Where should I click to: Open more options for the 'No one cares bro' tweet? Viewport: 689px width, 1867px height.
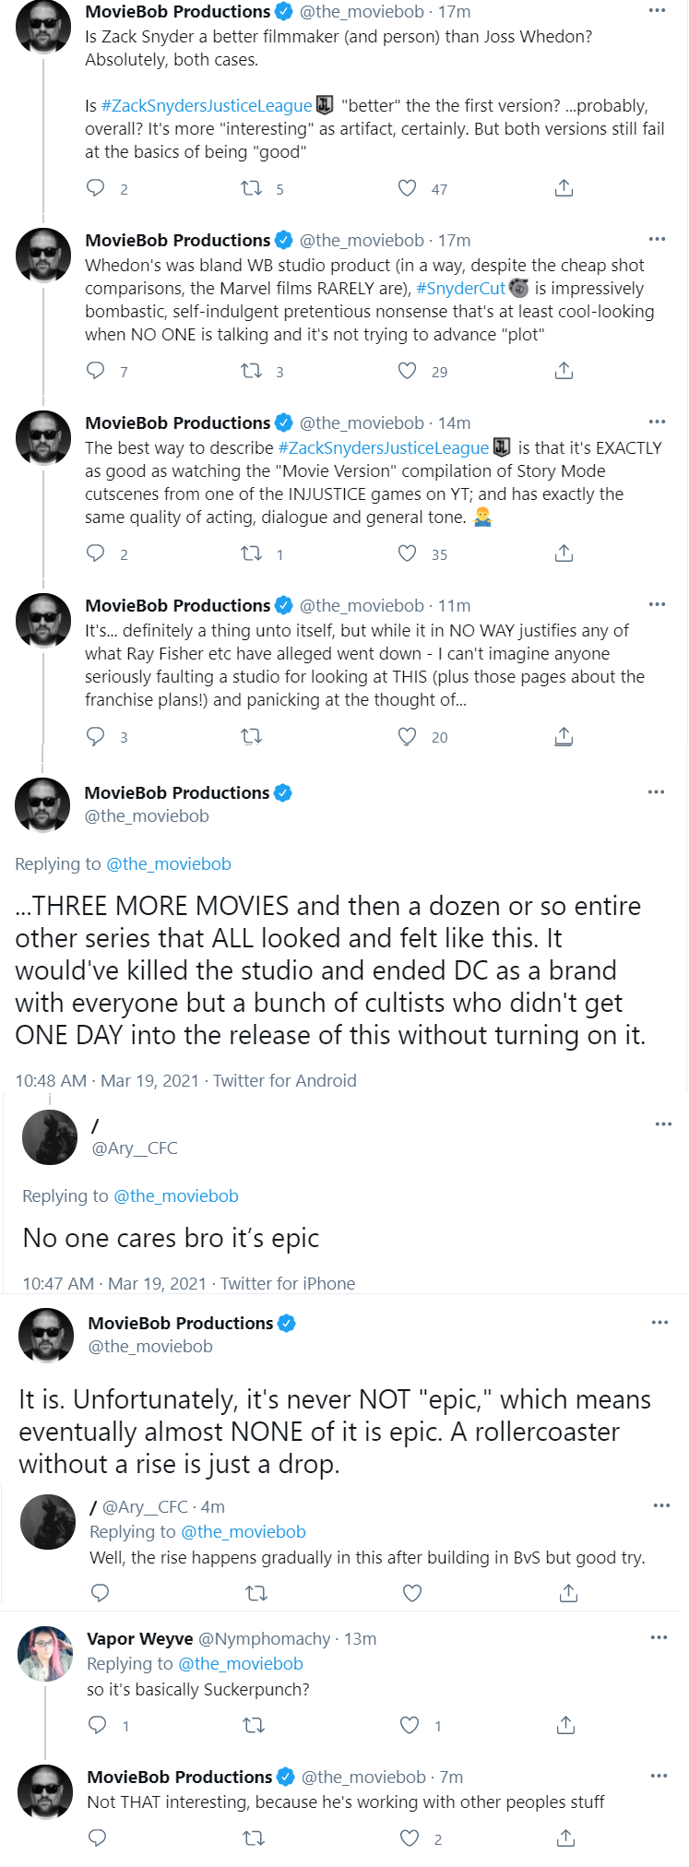pos(663,1124)
